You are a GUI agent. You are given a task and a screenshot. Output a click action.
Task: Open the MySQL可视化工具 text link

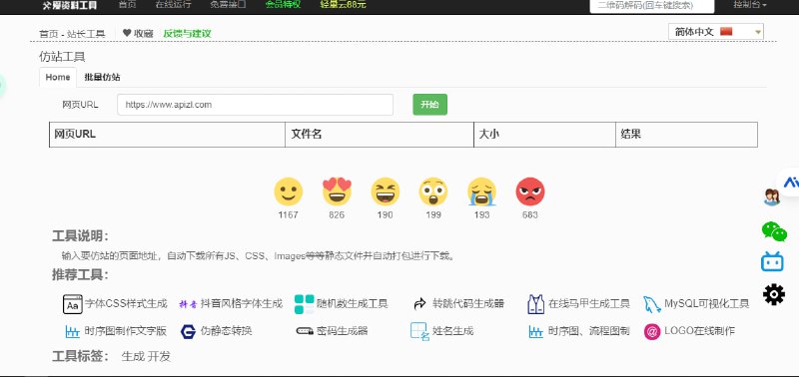707,304
